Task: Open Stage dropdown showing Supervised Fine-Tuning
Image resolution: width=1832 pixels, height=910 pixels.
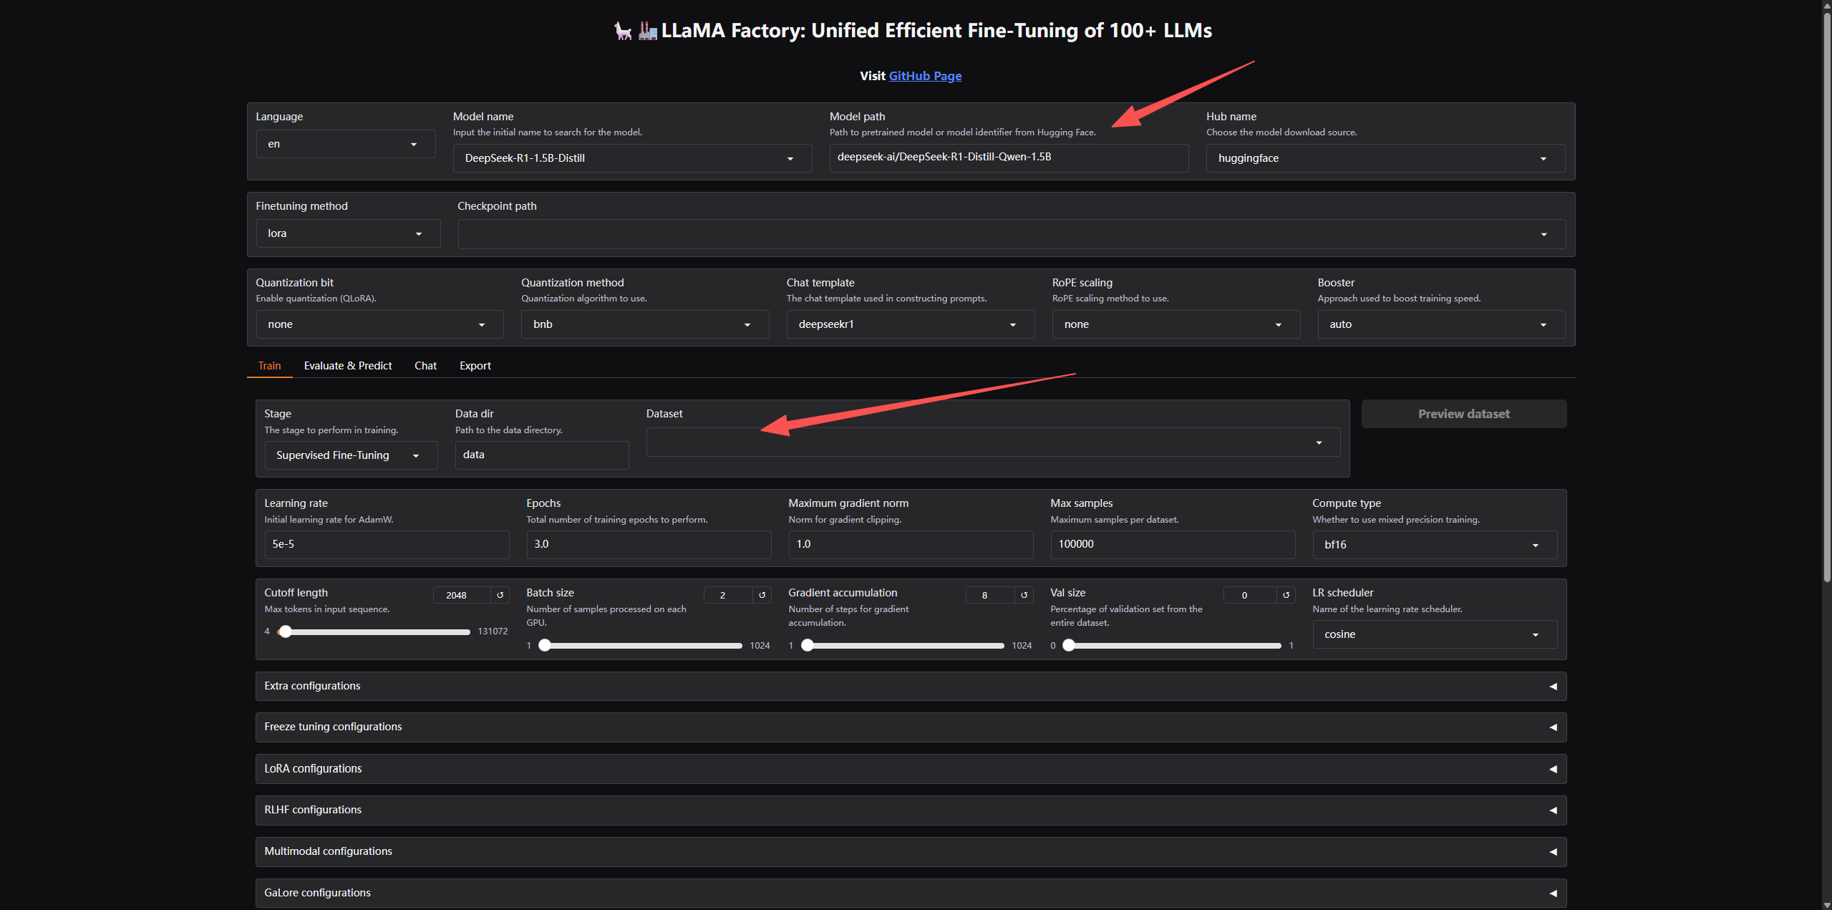Action: pos(351,455)
